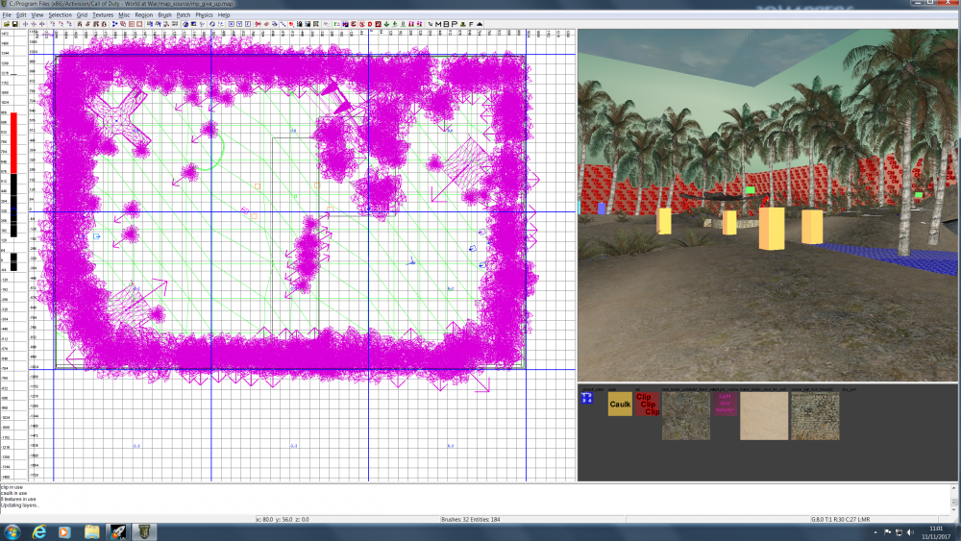Select the Caulk texture swatch
The height and width of the screenshot is (541, 961).
[620, 405]
